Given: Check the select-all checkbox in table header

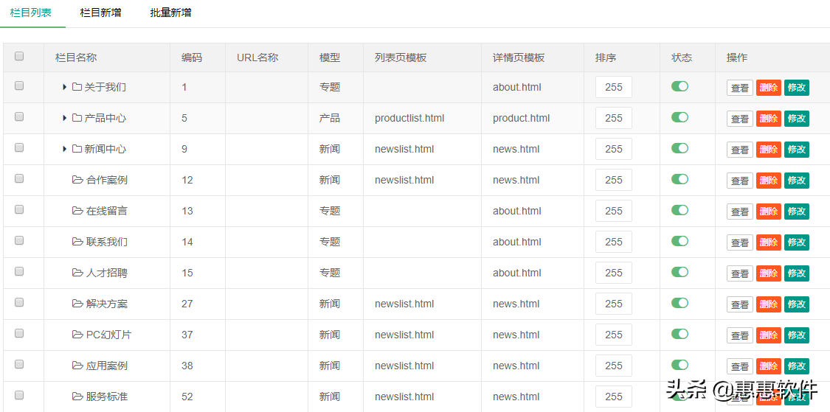Looking at the screenshot, I should 19,56.
